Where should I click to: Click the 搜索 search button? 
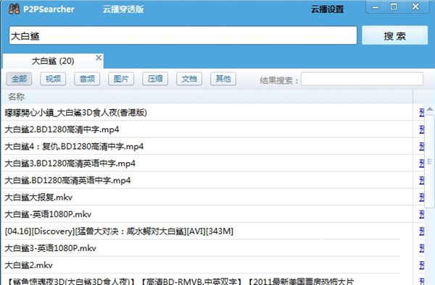[x=394, y=35]
